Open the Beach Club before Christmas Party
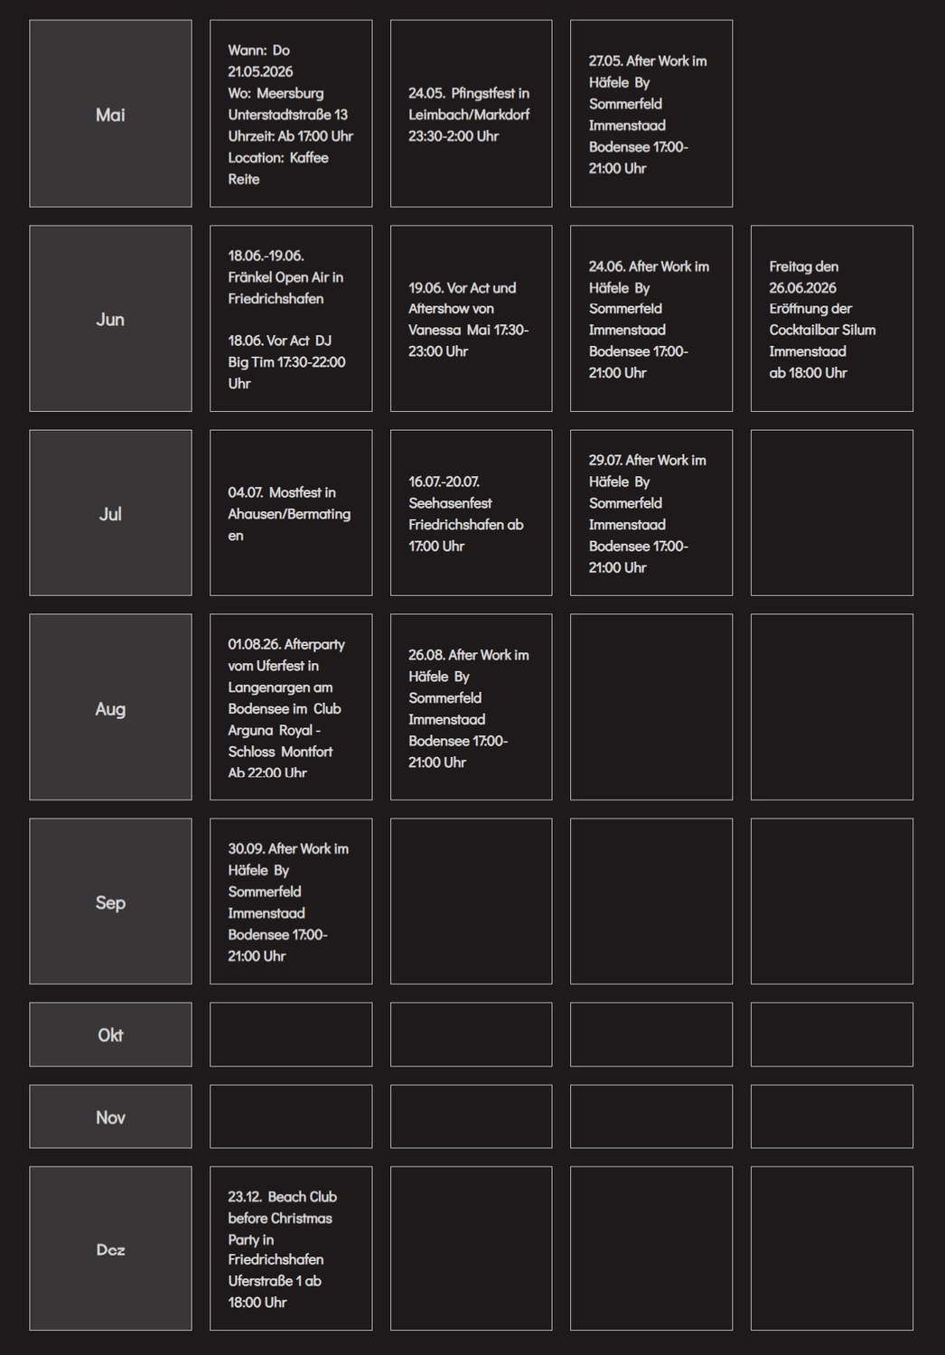Image resolution: width=945 pixels, height=1355 pixels. pyautogui.click(x=291, y=1248)
